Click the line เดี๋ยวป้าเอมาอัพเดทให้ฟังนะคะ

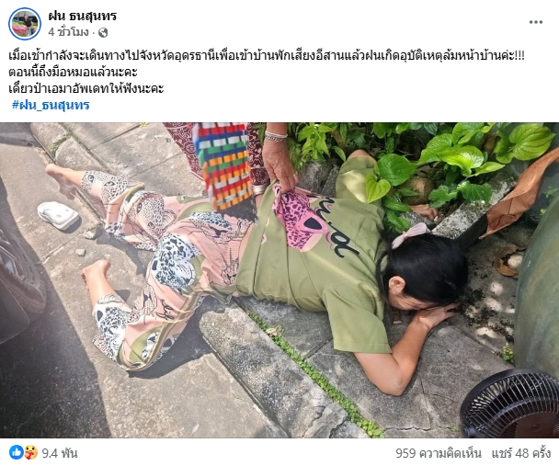click(86, 88)
